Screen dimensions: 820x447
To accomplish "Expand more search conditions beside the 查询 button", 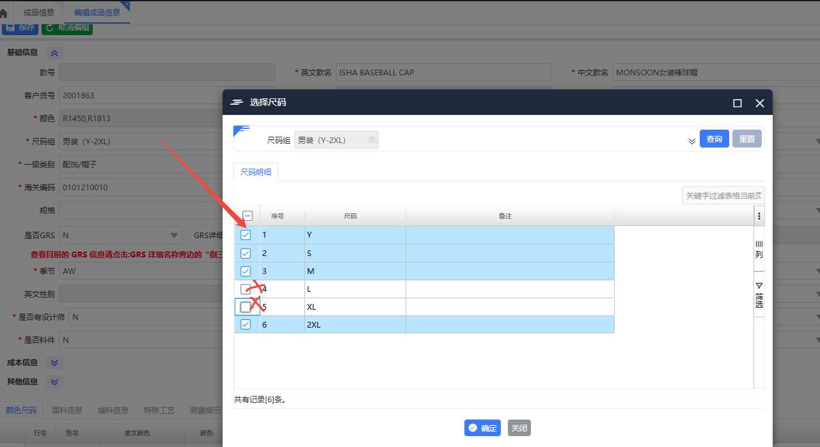I will click(691, 140).
